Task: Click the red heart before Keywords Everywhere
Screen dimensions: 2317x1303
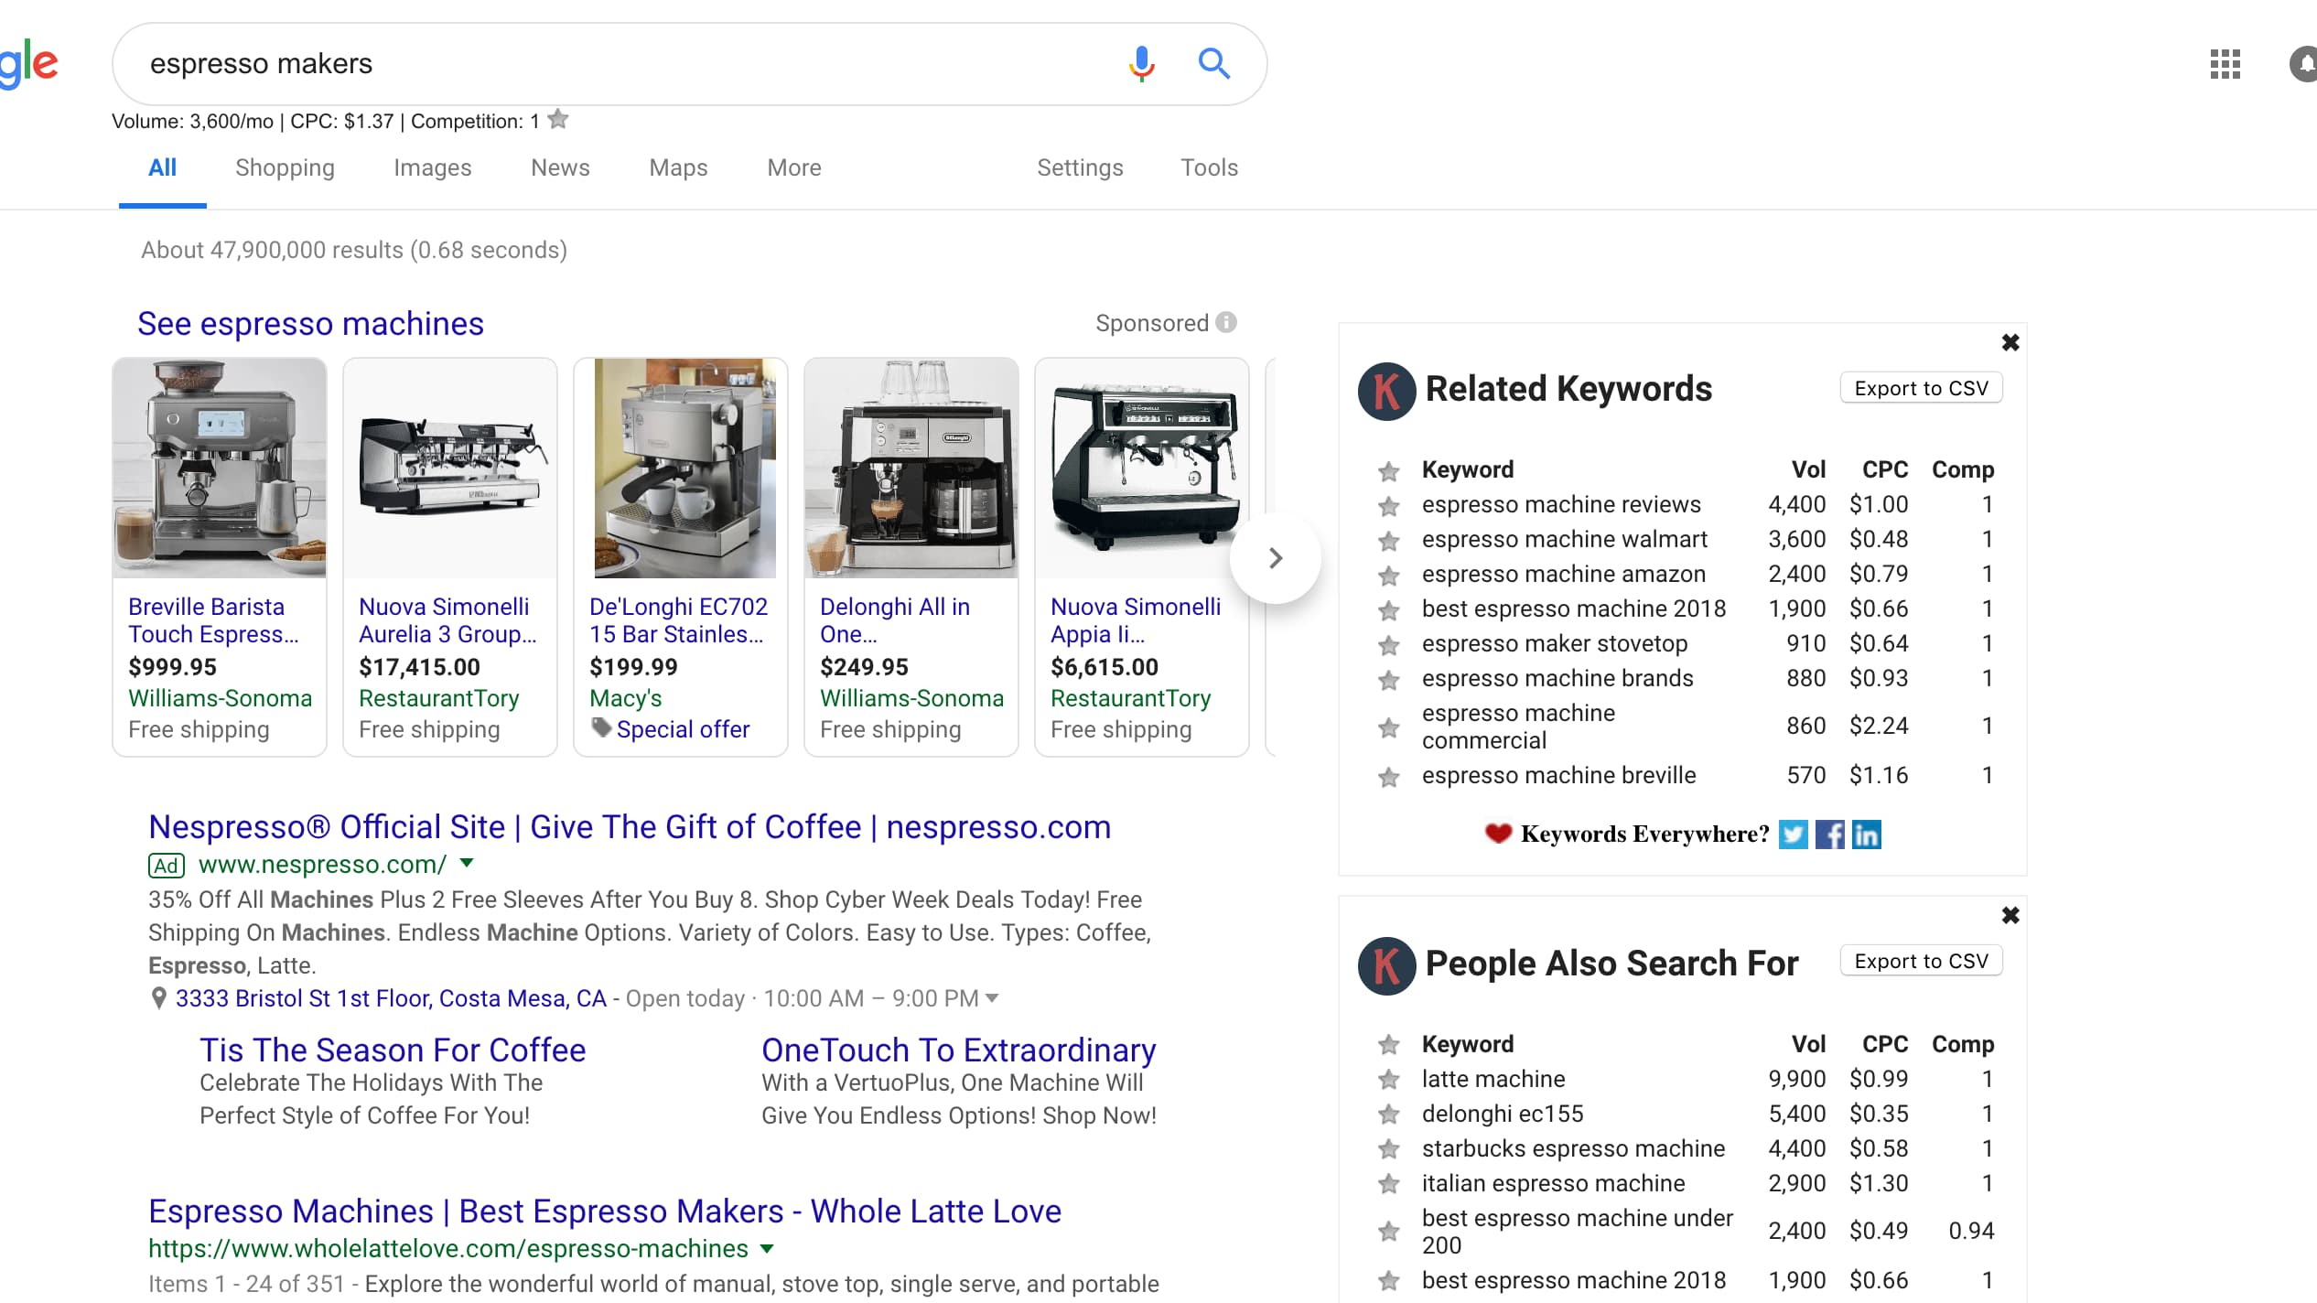Action: [1498, 834]
